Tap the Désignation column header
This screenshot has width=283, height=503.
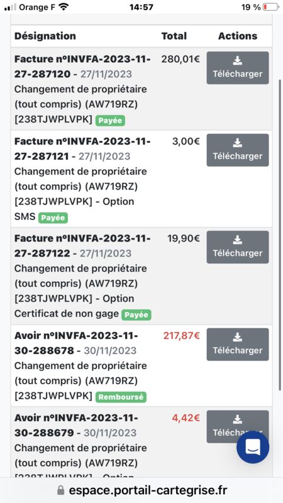(x=45, y=36)
